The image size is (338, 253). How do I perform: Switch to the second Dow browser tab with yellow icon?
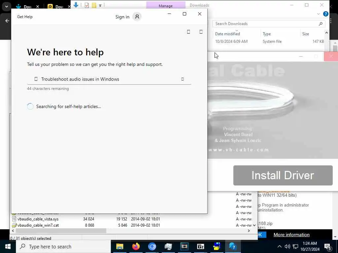pyautogui.click(x=56, y=7)
